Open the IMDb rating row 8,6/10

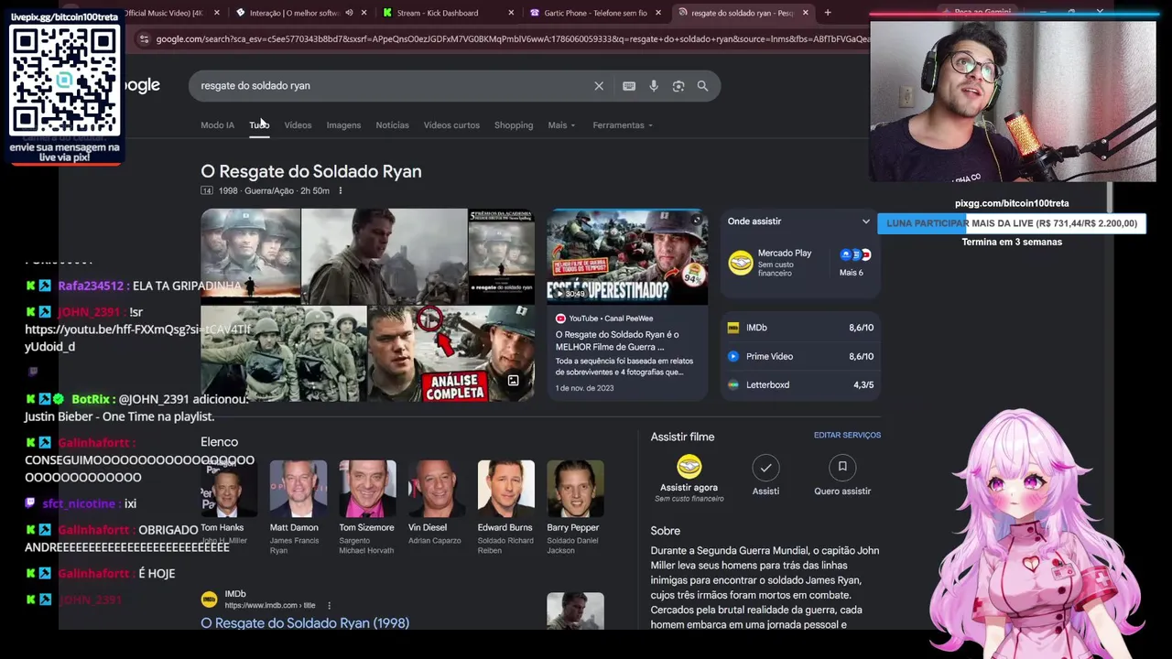800,328
